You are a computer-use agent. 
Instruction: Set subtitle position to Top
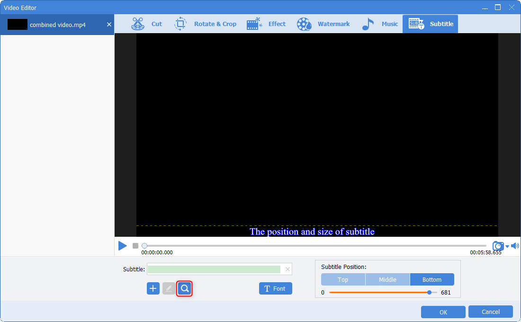click(x=343, y=279)
